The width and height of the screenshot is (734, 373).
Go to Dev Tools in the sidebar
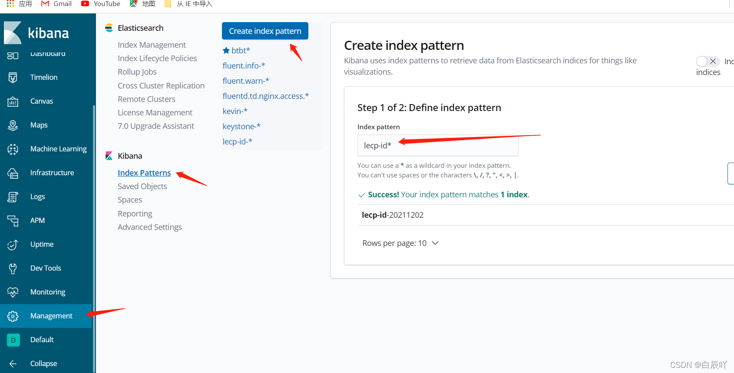click(x=46, y=268)
